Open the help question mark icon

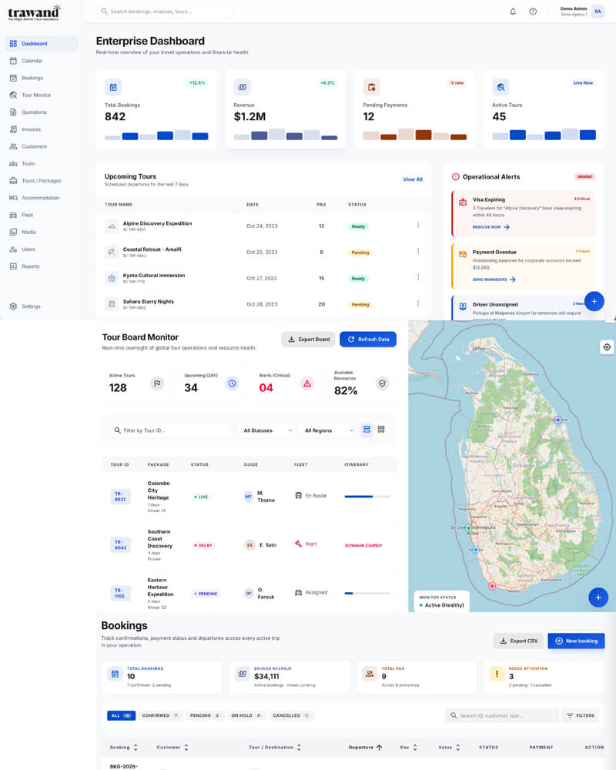click(533, 12)
